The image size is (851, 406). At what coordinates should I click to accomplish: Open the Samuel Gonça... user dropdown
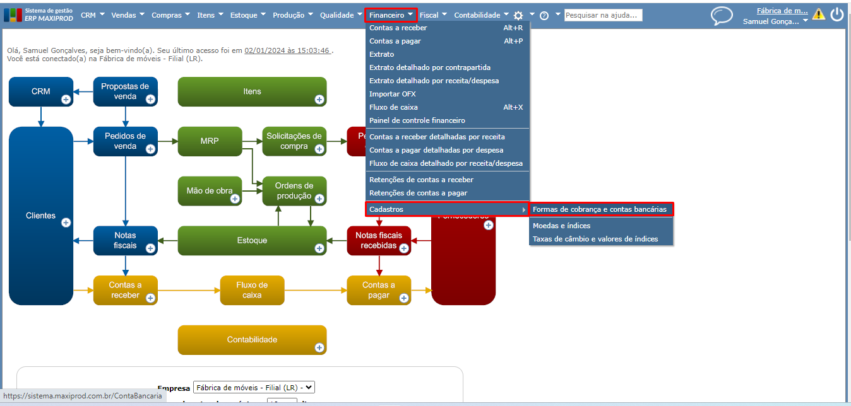(775, 21)
